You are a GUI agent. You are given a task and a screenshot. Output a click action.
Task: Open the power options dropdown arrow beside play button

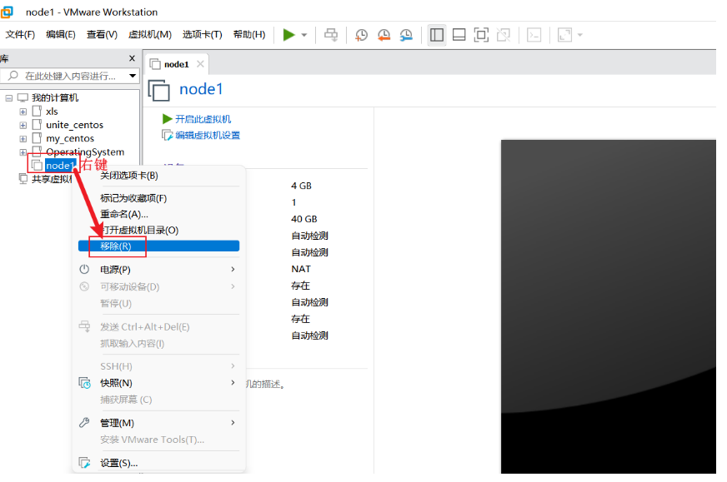(x=304, y=35)
